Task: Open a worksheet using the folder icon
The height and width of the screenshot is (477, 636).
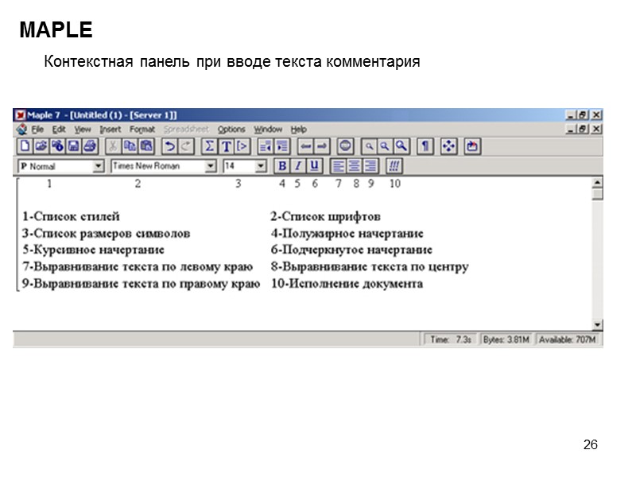Action: 41,146
